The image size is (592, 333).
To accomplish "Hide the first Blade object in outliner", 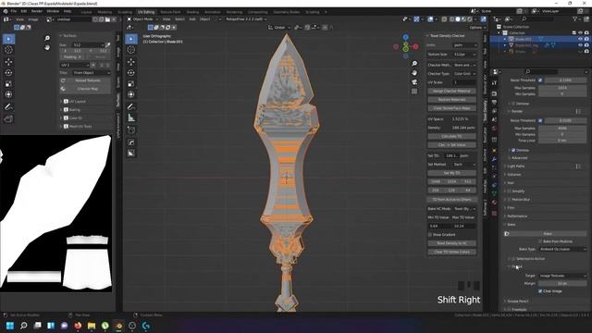I will pos(580,39).
